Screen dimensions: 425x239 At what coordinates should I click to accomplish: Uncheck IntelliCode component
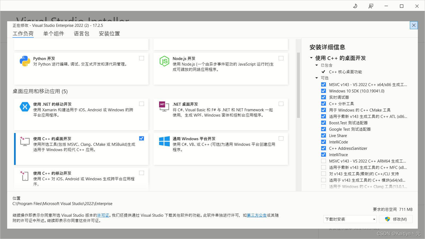323,142
